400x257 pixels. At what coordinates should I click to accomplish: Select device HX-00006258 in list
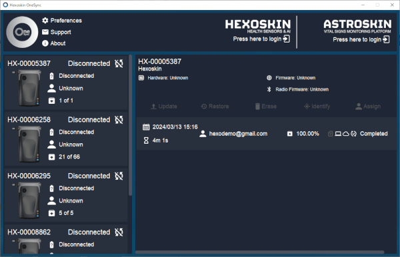[x=66, y=139]
